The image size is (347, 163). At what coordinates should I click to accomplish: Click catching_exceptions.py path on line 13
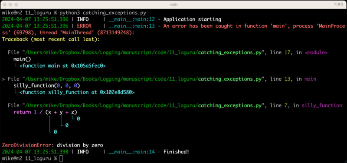click(x=230, y=79)
